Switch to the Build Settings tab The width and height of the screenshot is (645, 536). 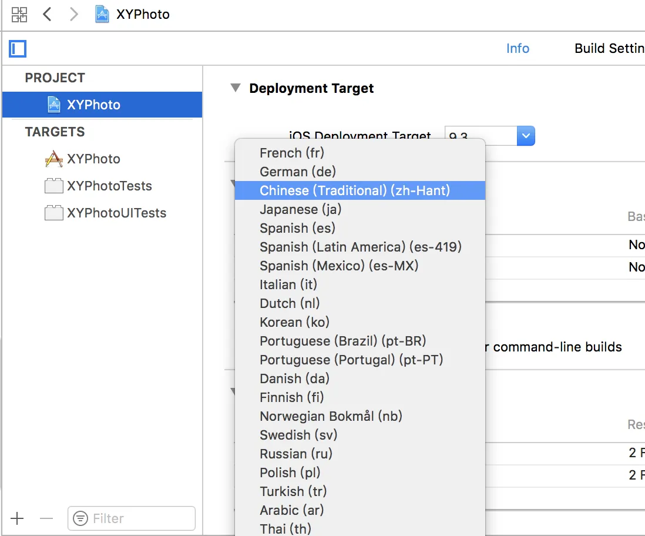[609, 48]
